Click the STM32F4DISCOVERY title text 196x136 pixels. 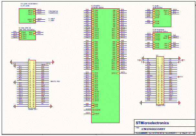153,129
